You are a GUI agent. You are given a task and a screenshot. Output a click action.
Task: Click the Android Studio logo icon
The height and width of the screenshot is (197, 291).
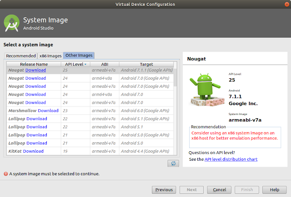pos(11,23)
